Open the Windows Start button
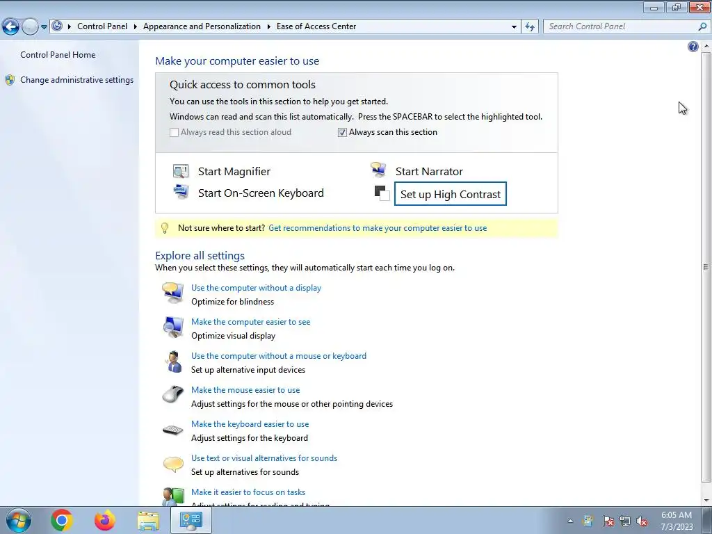Screen dimensions: 712x534 [19, 520]
